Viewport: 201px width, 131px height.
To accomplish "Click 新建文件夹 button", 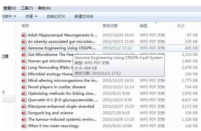I will point(84,16).
